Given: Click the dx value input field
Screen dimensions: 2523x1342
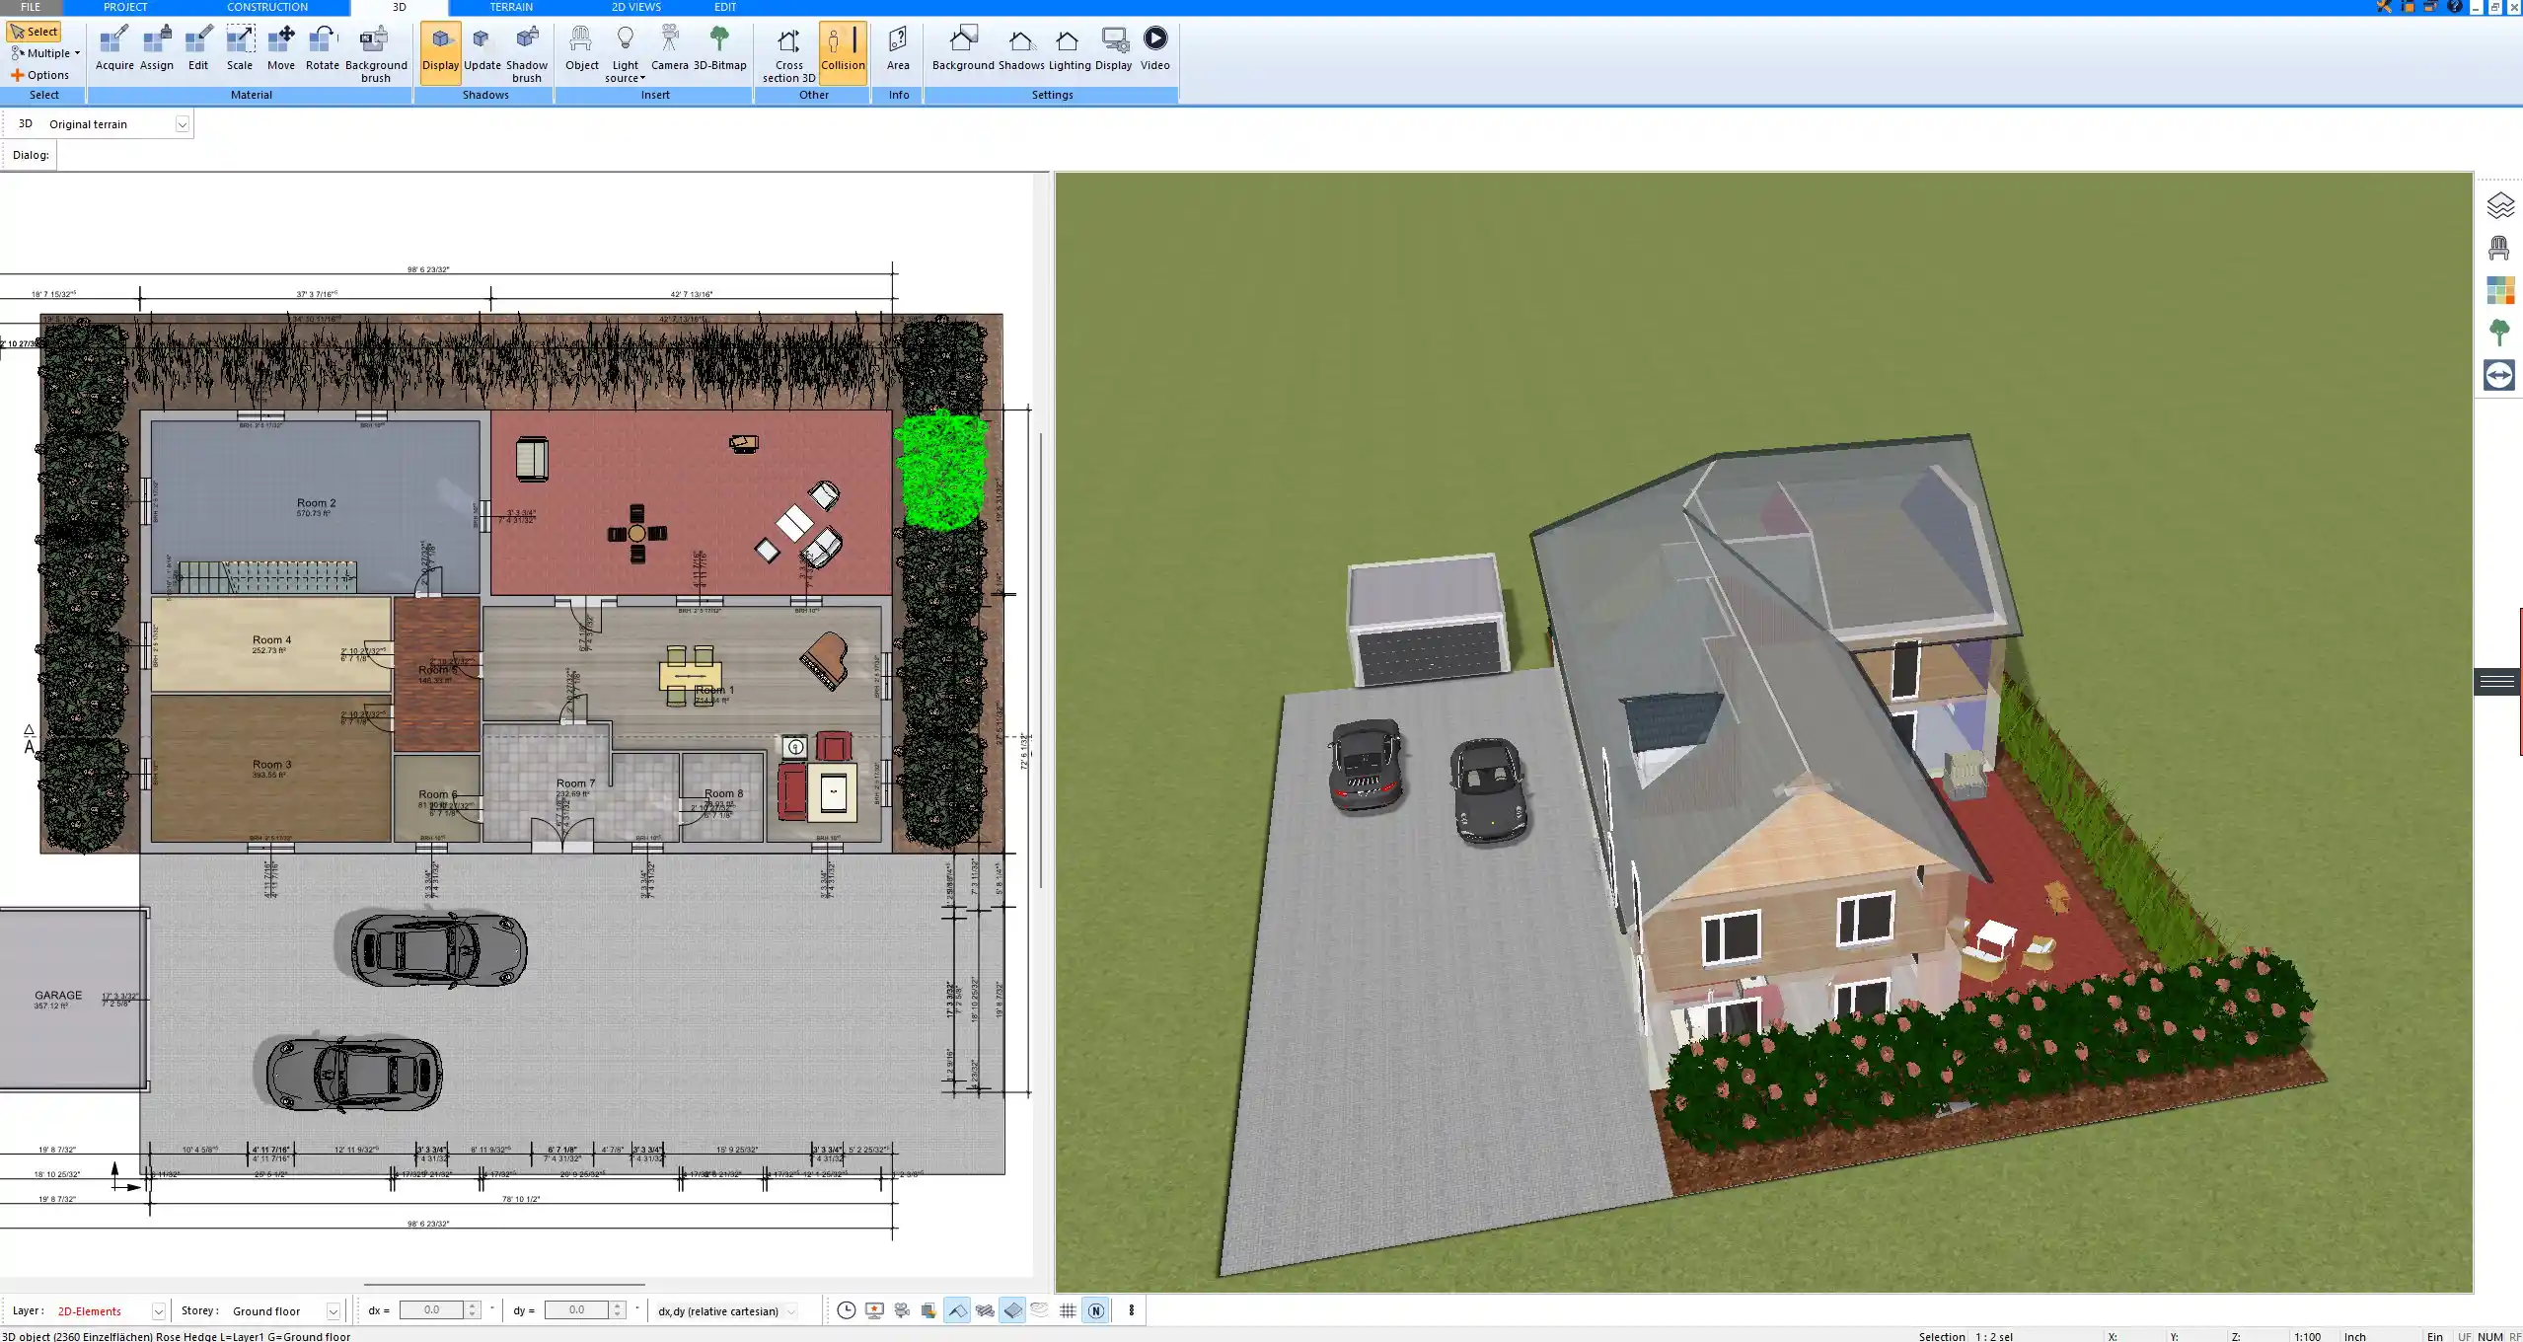Looking at the screenshot, I should pos(432,1310).
